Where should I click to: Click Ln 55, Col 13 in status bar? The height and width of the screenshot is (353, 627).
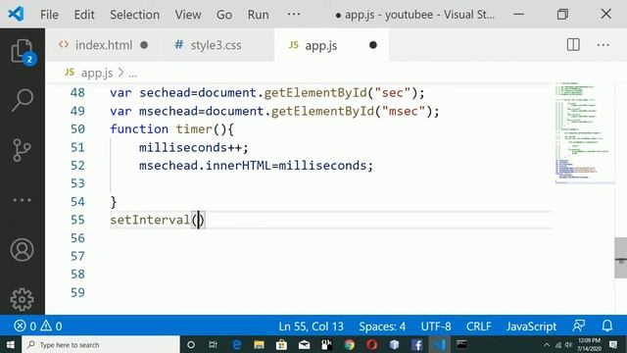pyautogui.click(x=312, y=327)
